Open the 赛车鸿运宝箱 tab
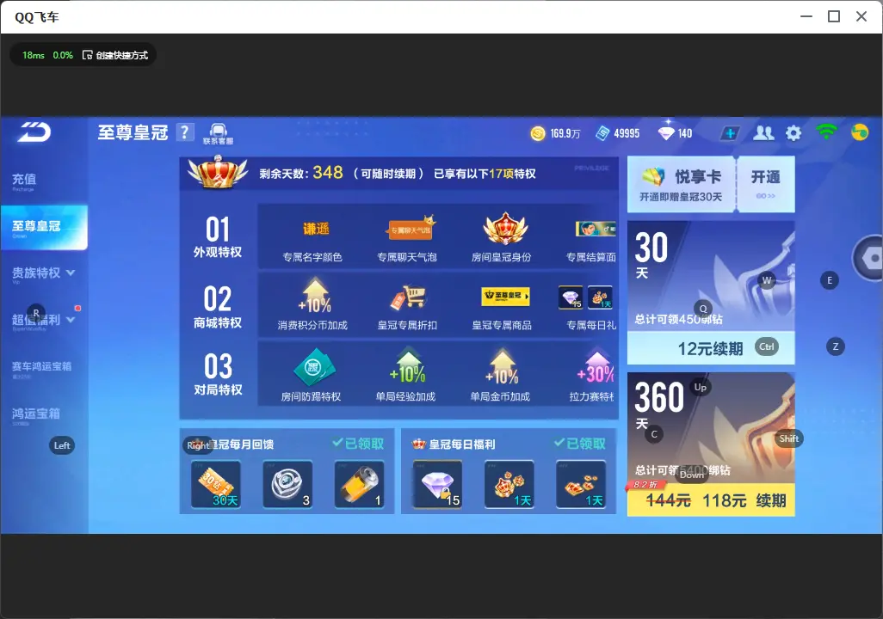 tap(42, 367)
